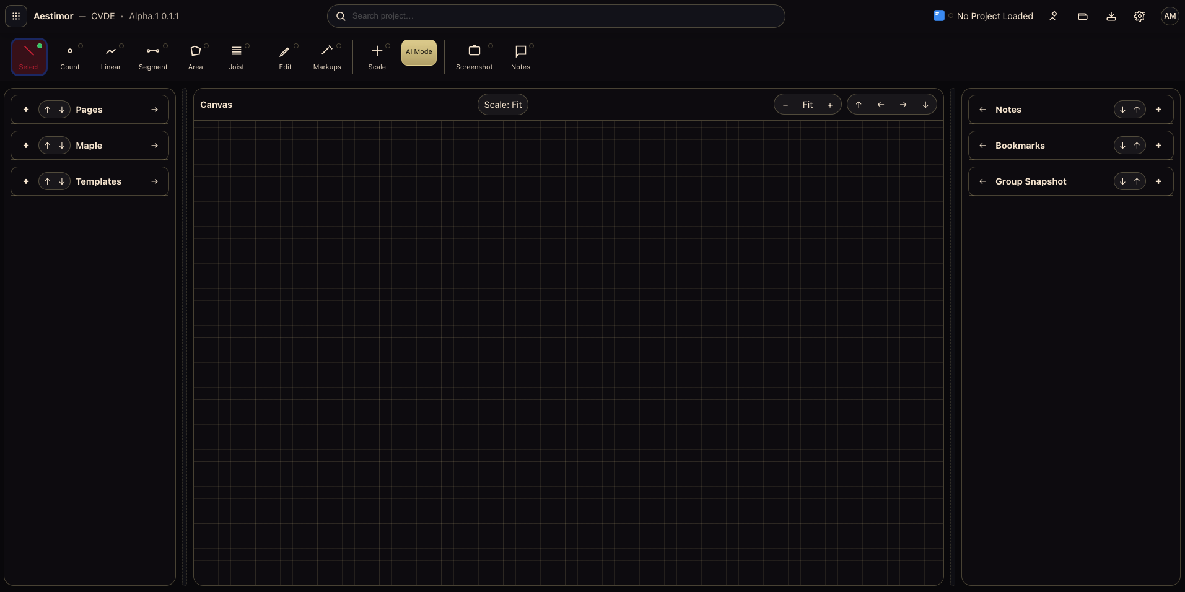Toggle the Select tool

[x=29, y=57]
